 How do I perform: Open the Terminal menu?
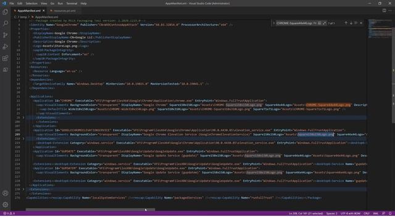(72, 4)
